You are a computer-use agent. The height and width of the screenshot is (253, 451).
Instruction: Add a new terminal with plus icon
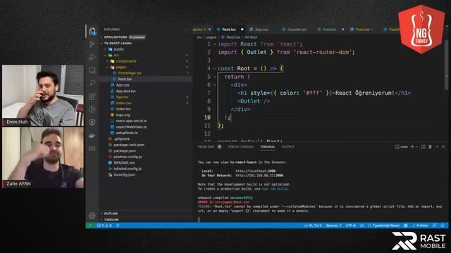[x=412, y=147]
